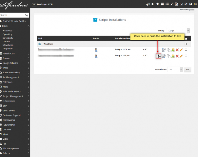
Task: Edit the 1:05 pm installation details
Action: click(181, 56)
